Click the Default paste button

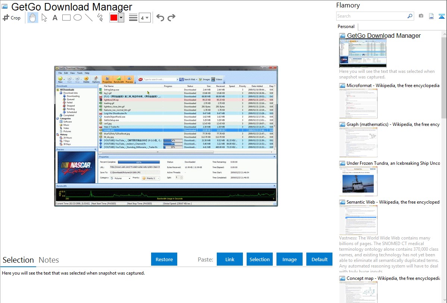319,259
